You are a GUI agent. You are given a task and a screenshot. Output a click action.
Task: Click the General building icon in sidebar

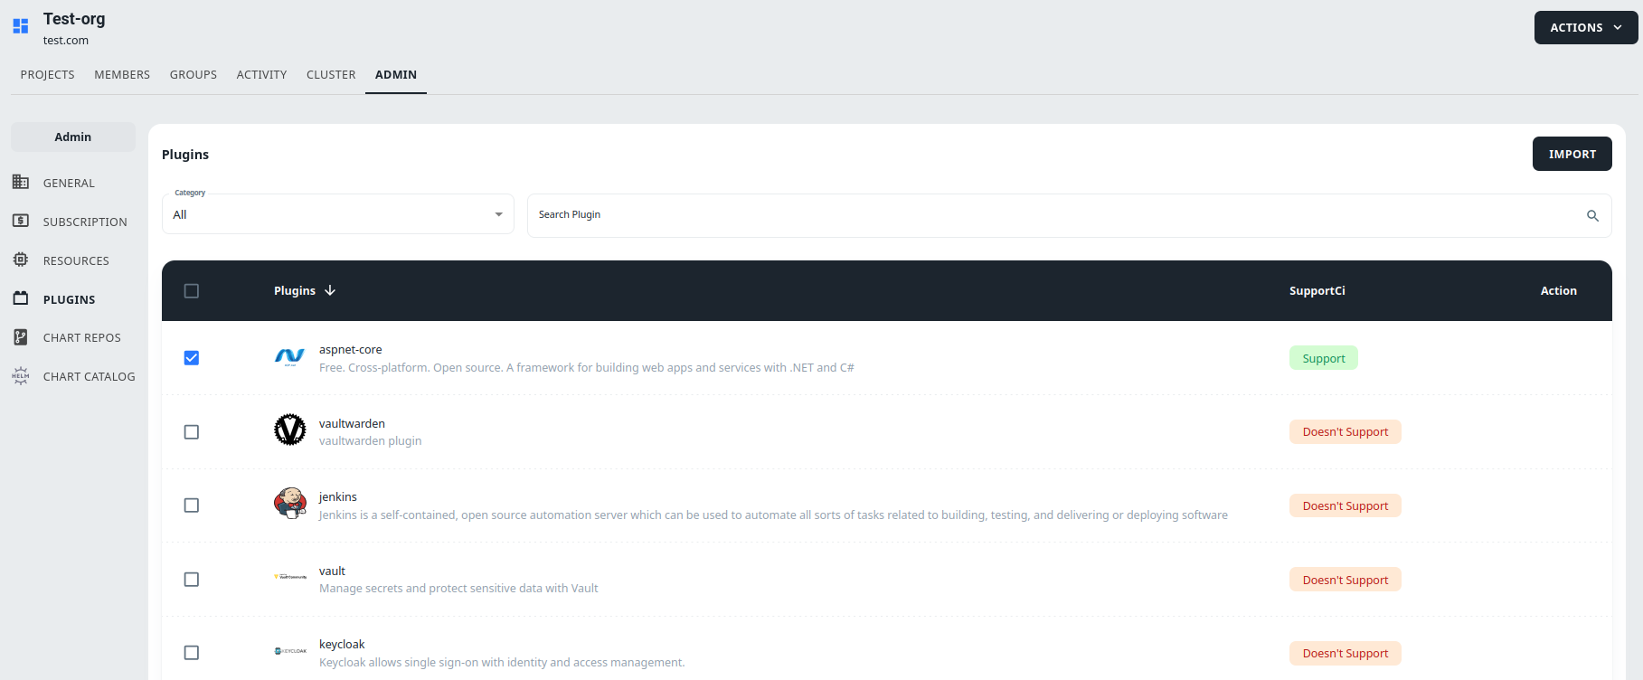point(21,182)
